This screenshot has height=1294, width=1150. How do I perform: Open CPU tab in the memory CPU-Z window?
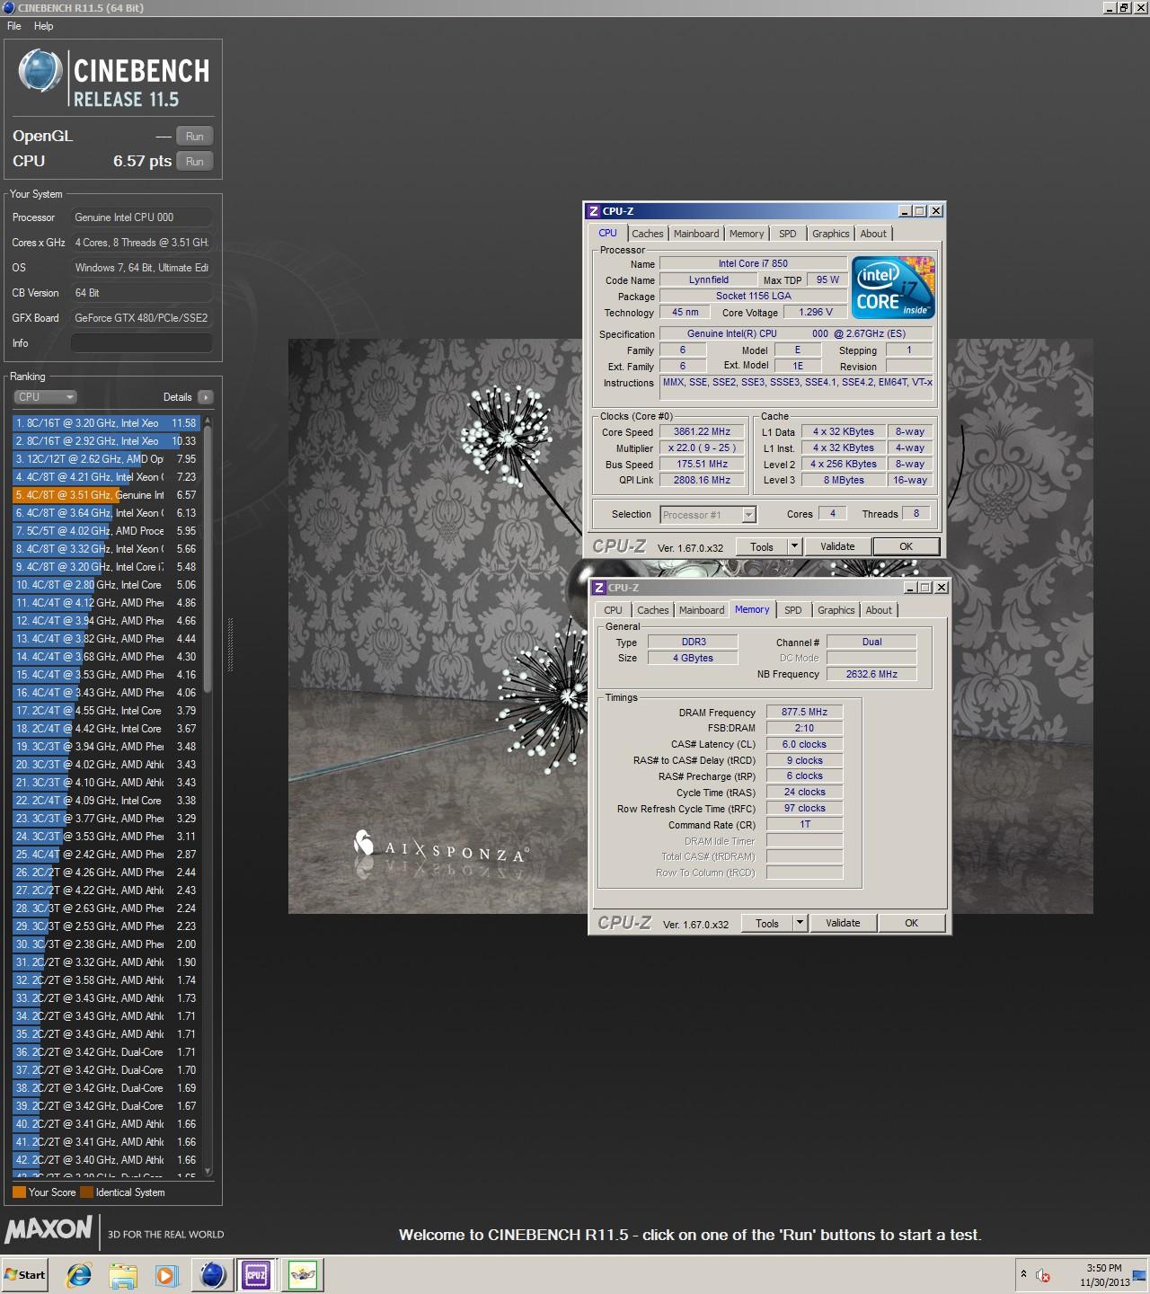(613, 610)
